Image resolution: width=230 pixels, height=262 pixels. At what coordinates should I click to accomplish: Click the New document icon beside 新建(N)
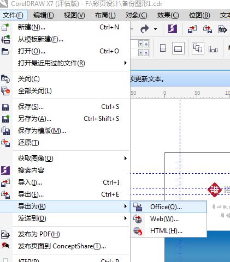pos(5,27)
